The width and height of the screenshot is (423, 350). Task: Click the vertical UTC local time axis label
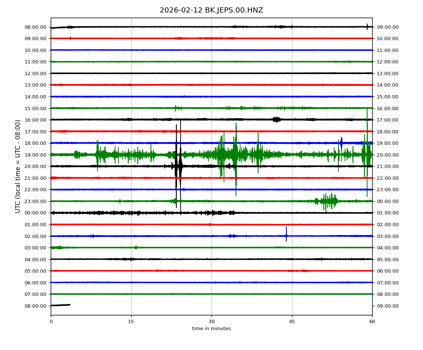click(18, 166)
